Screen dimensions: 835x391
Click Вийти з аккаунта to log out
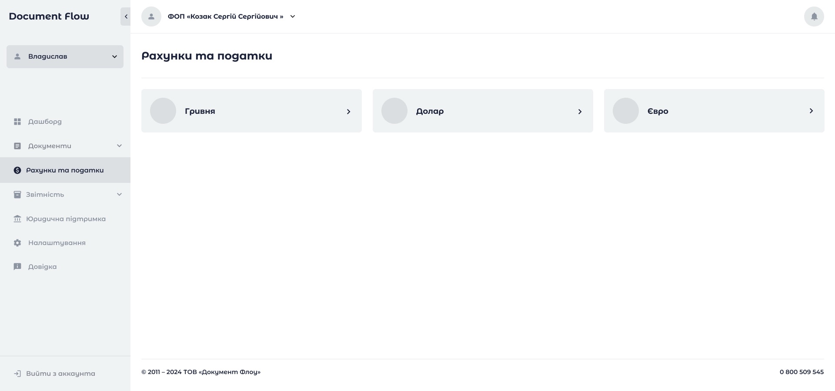tap(60, 374)
